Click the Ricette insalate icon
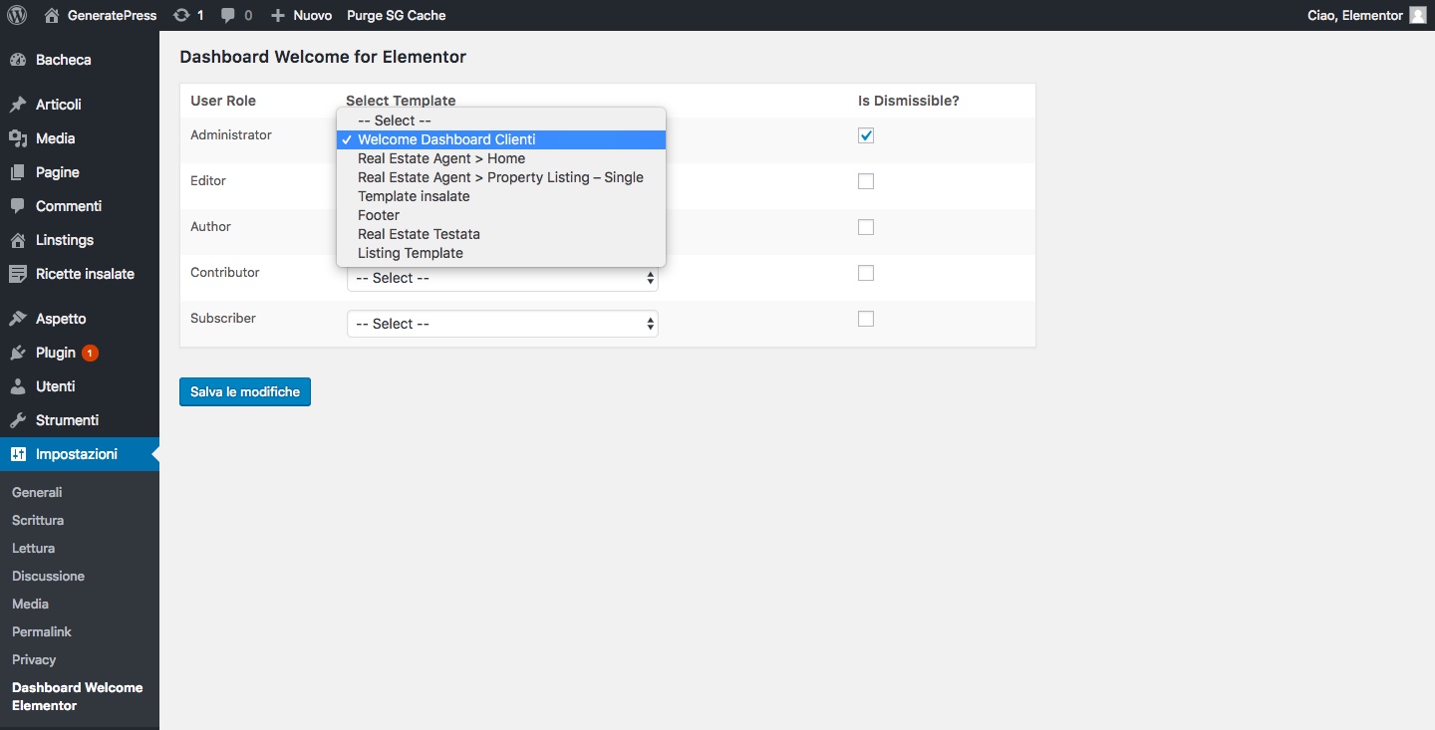1435x730 pixels. (x=18, y=274)
